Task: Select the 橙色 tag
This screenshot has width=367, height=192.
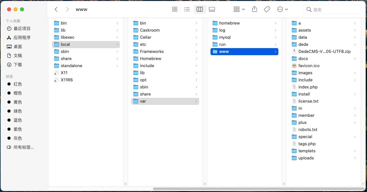Action: 15,93
